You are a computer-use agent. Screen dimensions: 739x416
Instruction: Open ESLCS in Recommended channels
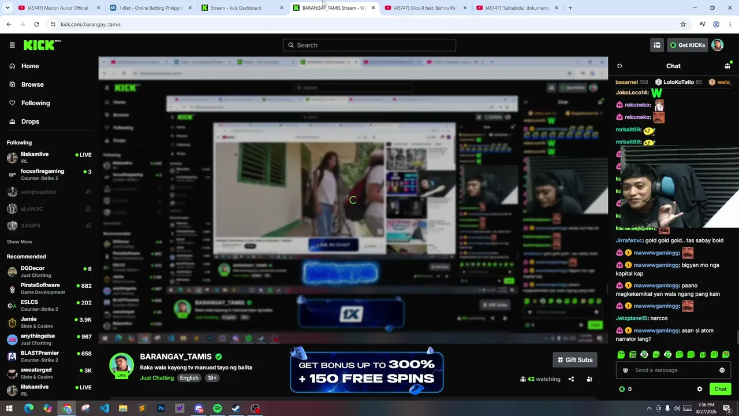[x=49, y=305]
